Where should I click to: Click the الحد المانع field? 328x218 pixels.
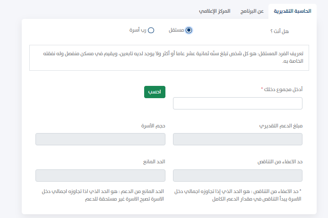pyautogui.click(x=100, y=176)
